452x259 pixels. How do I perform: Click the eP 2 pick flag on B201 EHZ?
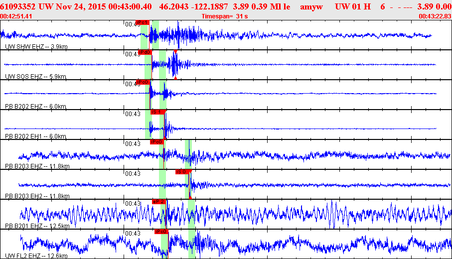[159, 202]
